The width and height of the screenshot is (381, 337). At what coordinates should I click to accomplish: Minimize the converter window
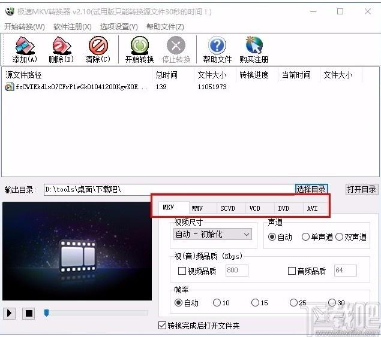click(313, 11)
